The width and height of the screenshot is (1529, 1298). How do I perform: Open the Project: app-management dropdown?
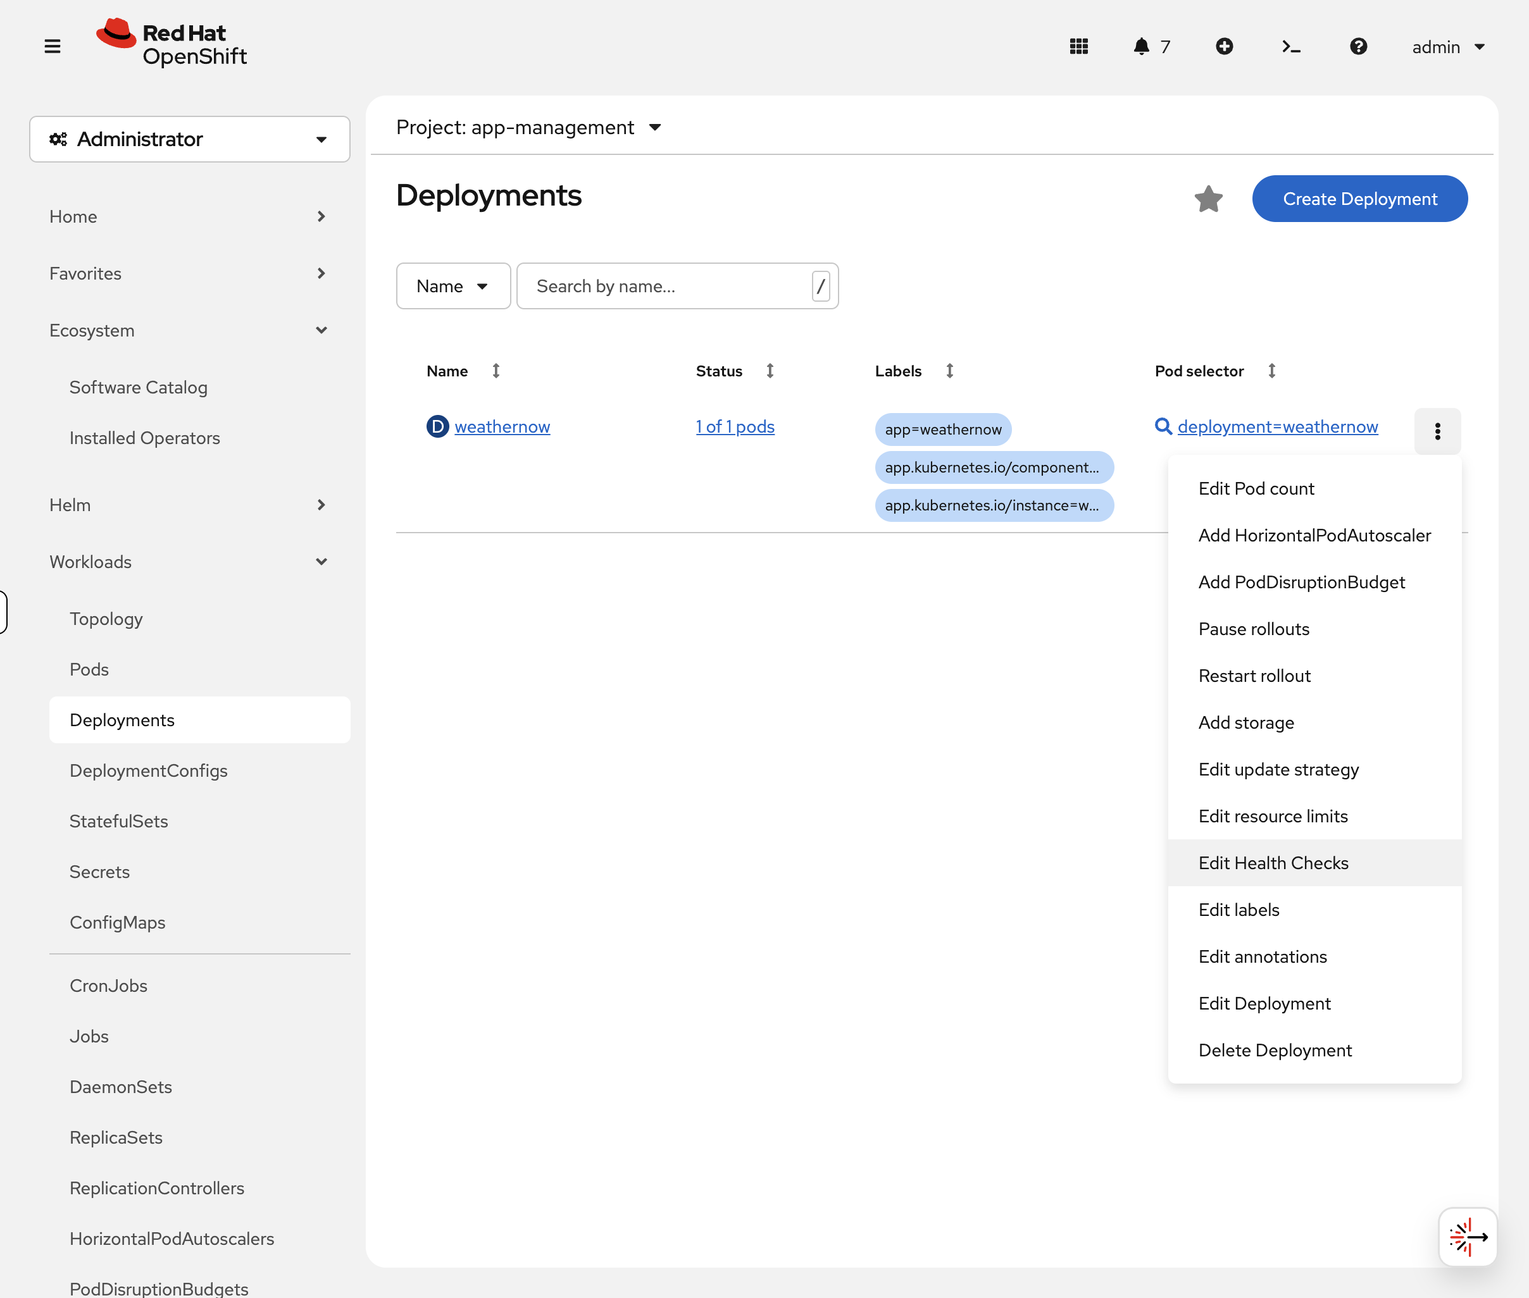point(527,127)
